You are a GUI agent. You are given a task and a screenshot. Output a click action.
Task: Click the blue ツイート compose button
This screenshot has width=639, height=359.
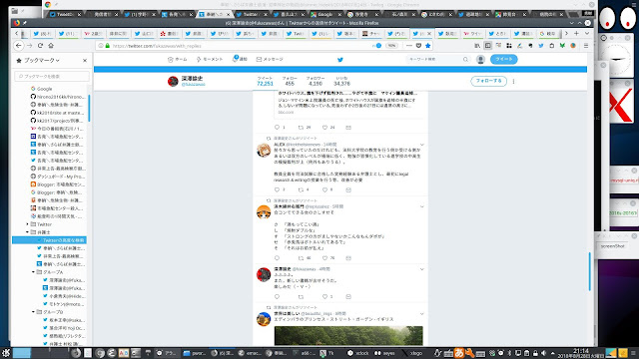click(x=503, y=59)
